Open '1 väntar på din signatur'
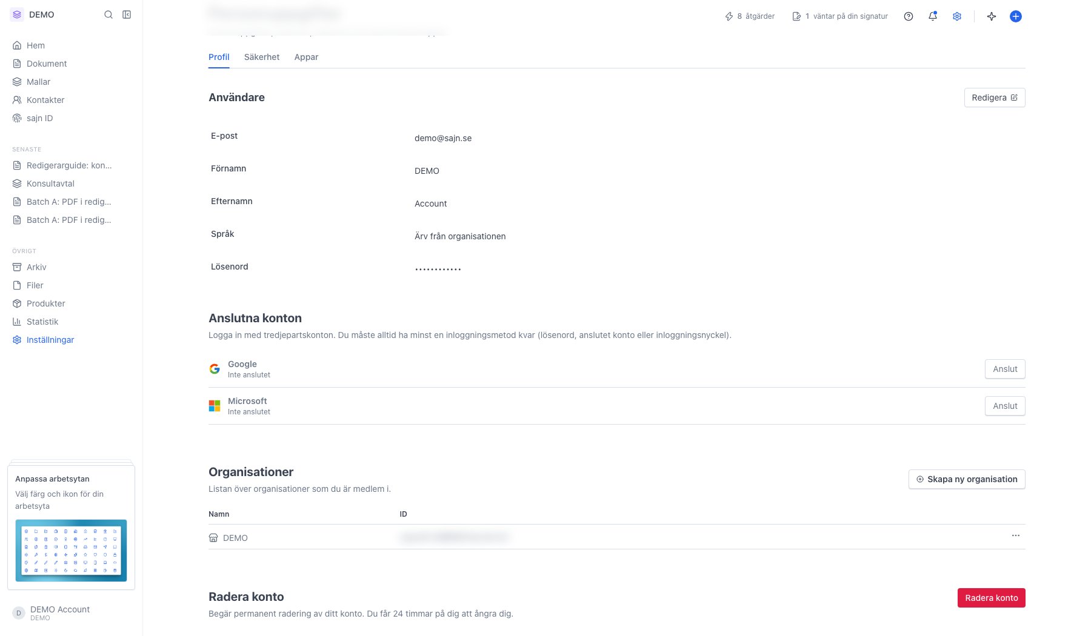This screenshot has width=1091, height=636. pyautogui.click(x=840, y=16)
